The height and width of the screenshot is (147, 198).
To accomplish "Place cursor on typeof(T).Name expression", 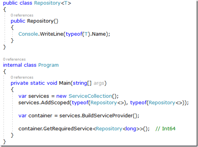I will click(x=86, y=34).
